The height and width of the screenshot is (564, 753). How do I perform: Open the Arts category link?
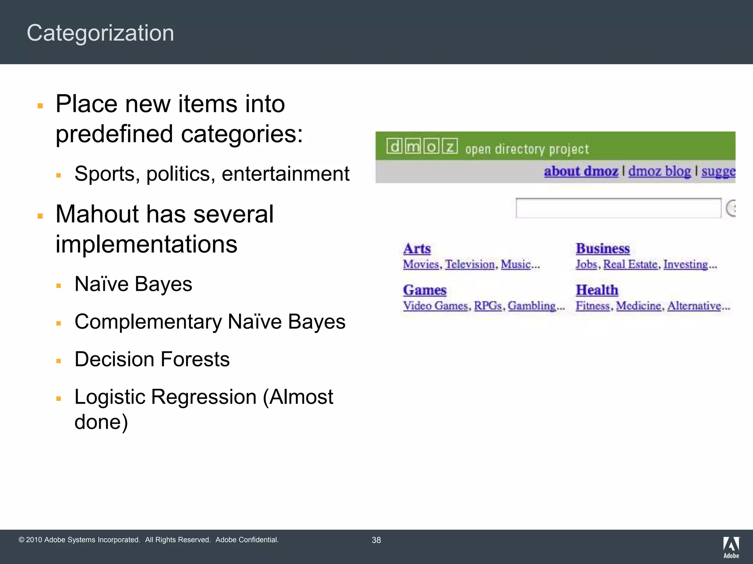[417, 249]
